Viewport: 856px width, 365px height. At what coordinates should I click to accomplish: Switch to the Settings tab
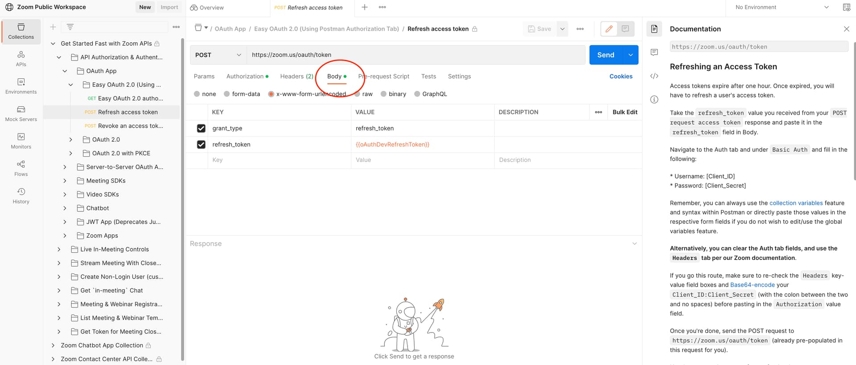coord(459,77)
